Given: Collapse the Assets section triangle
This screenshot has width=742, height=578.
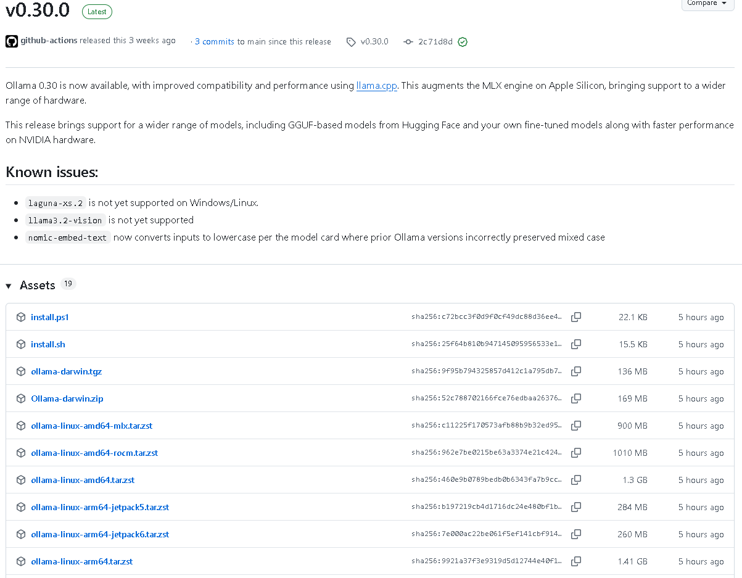Looking at the screenshot, I should (x=9, y=286).
